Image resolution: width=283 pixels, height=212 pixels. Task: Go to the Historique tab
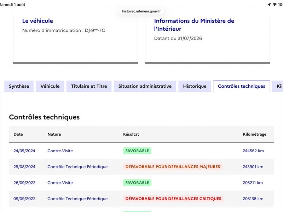195,86
